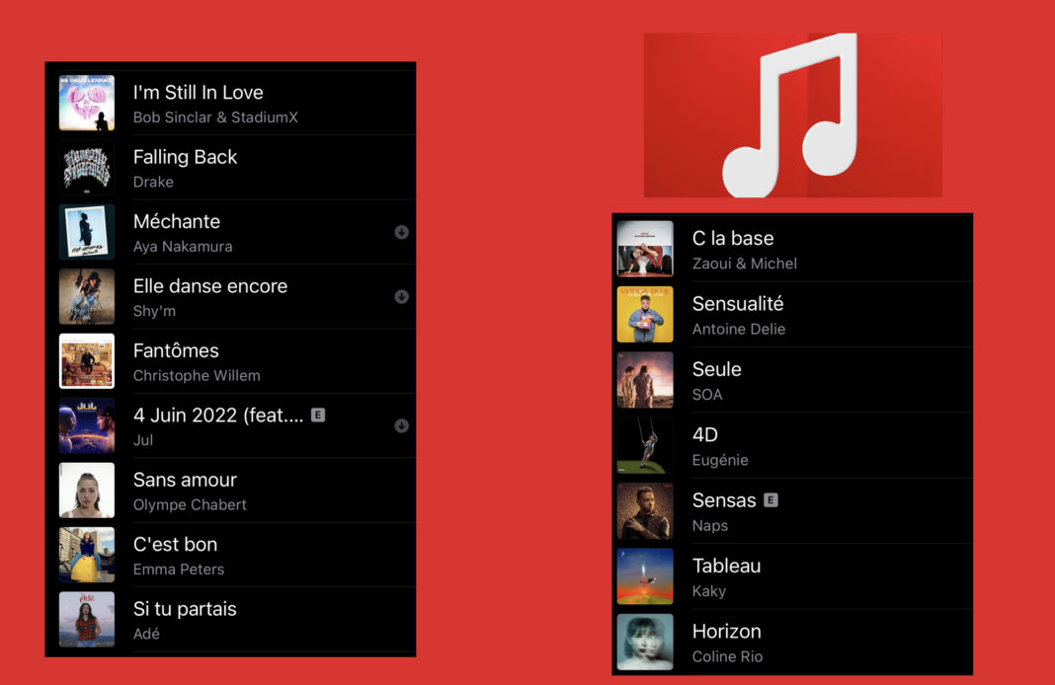Click artist name Aya Nakamura

[183, 246]
